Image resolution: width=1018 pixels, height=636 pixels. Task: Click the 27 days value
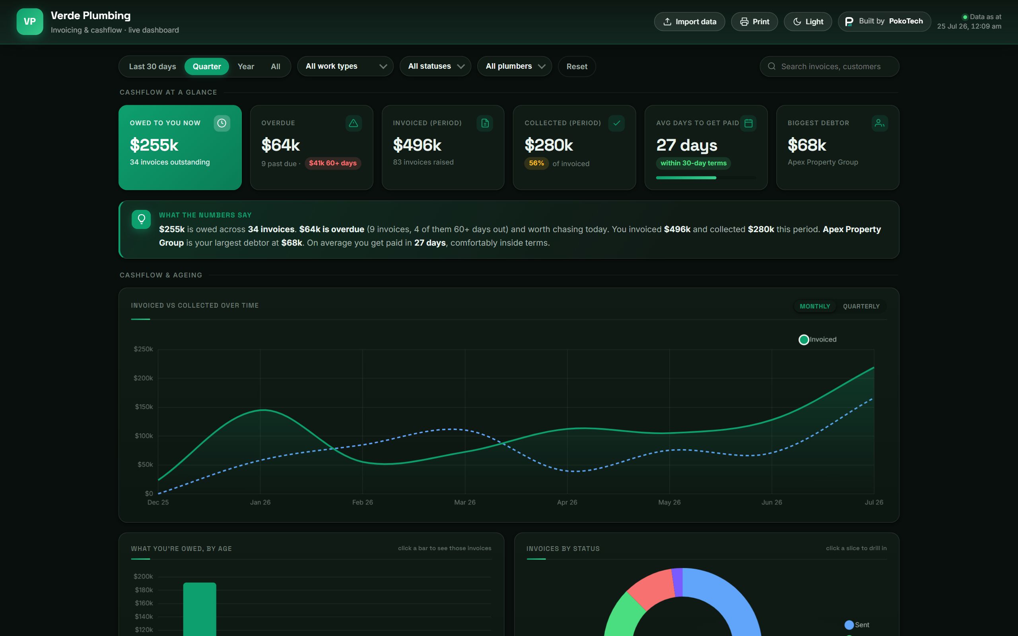coord(686,145)
